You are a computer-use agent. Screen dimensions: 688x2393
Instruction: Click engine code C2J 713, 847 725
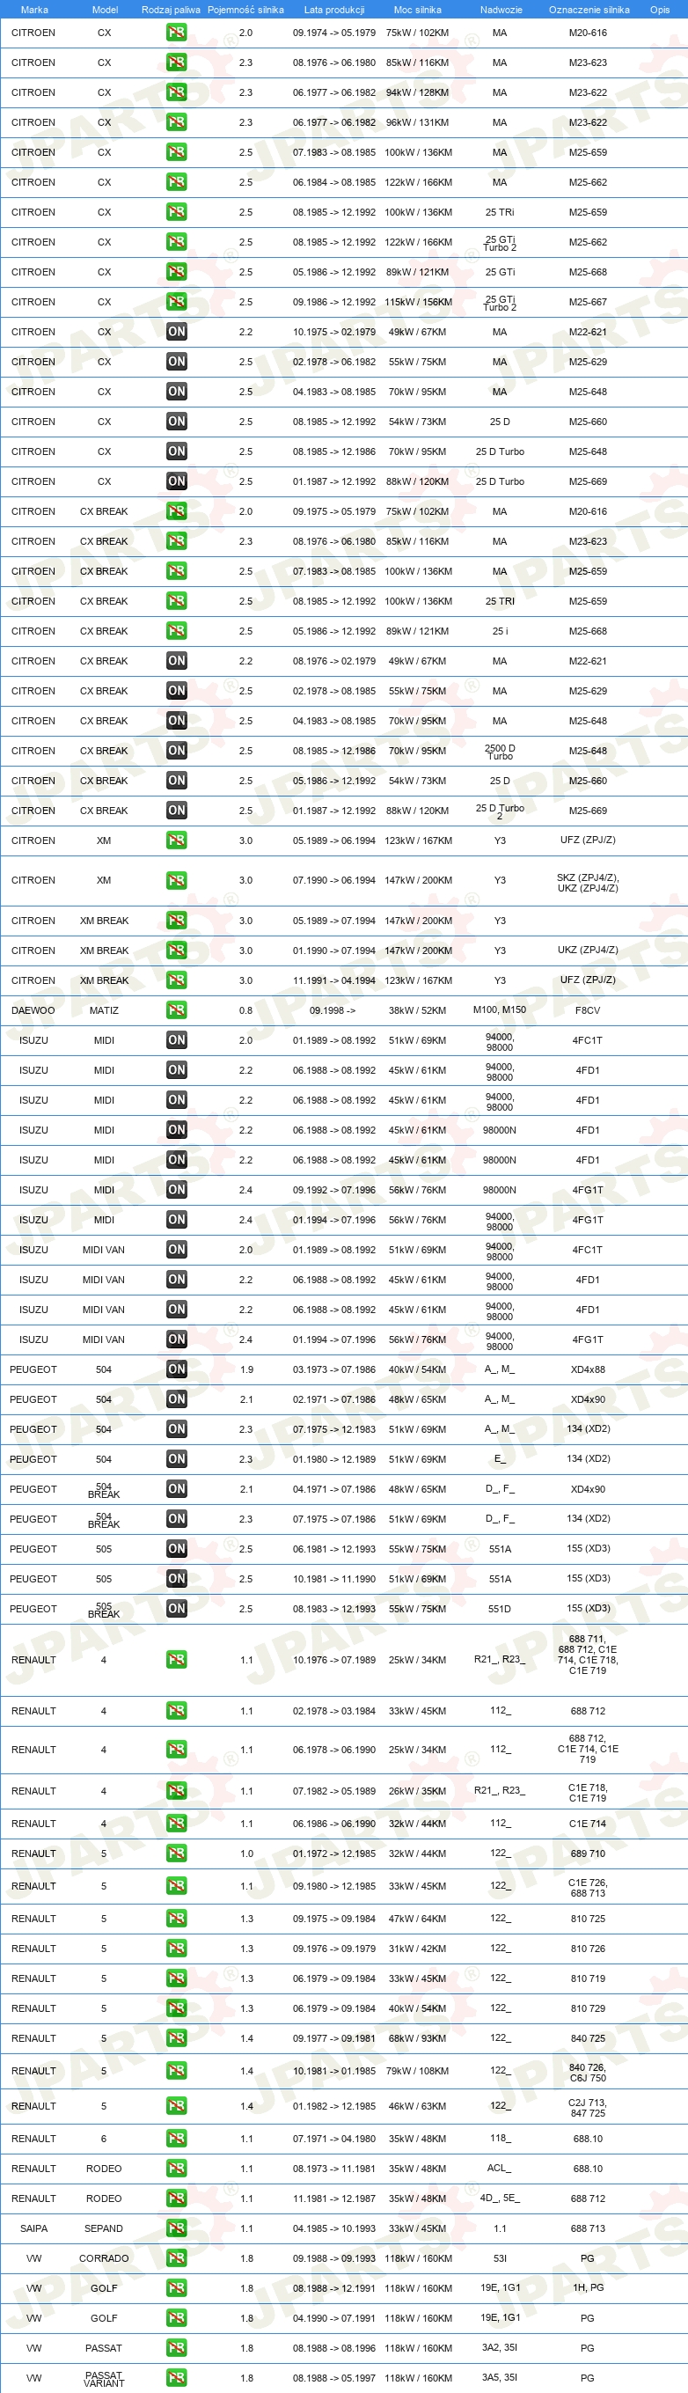click(x=588, y=2107)
